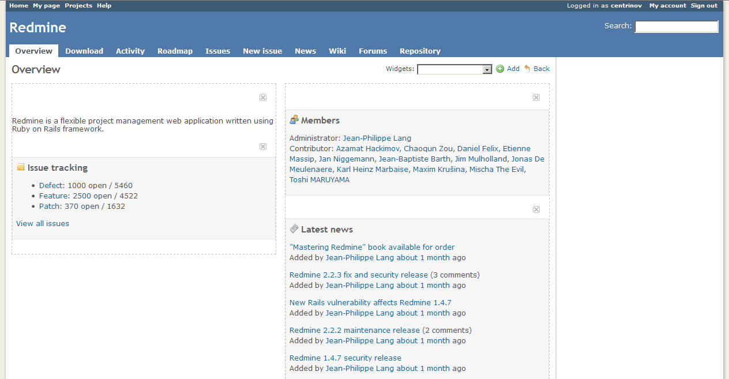
Task: Add the selected widget with the green plus
Action: pos(508,69)
